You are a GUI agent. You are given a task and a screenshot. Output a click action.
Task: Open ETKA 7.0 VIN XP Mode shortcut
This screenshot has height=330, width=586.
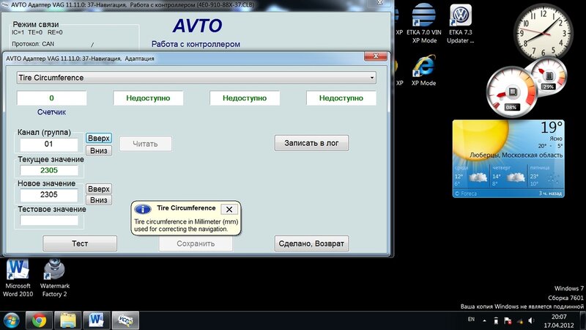click(424, 23)
